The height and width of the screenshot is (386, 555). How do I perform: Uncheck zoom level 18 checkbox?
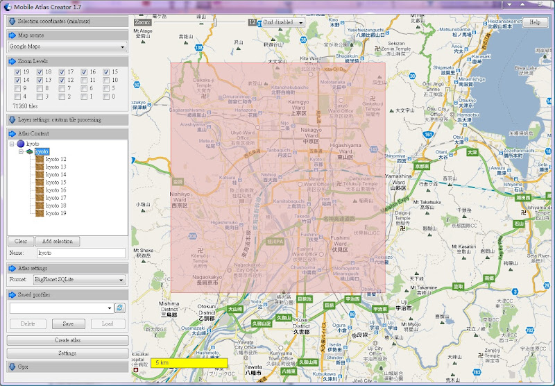(40, 72)
